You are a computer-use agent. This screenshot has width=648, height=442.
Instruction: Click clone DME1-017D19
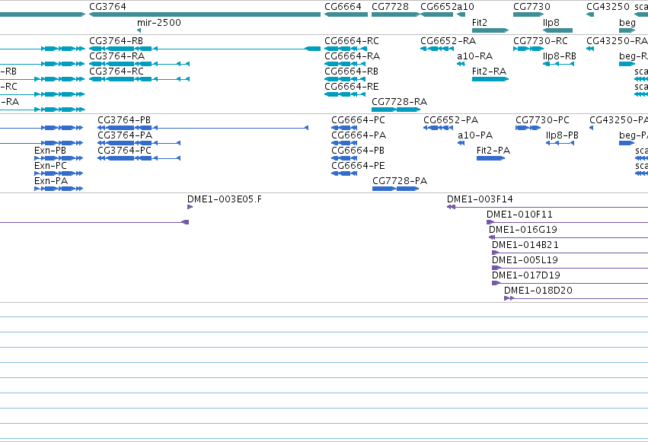(x=570, y=284)
